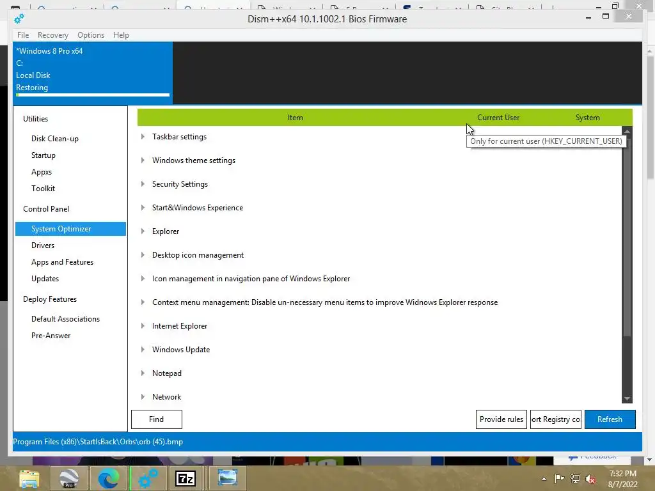Image resolution: width=655 pixels, height=491 pixels.
Task: Select System Optimizer in sidebar
Action: pos(70,229)
